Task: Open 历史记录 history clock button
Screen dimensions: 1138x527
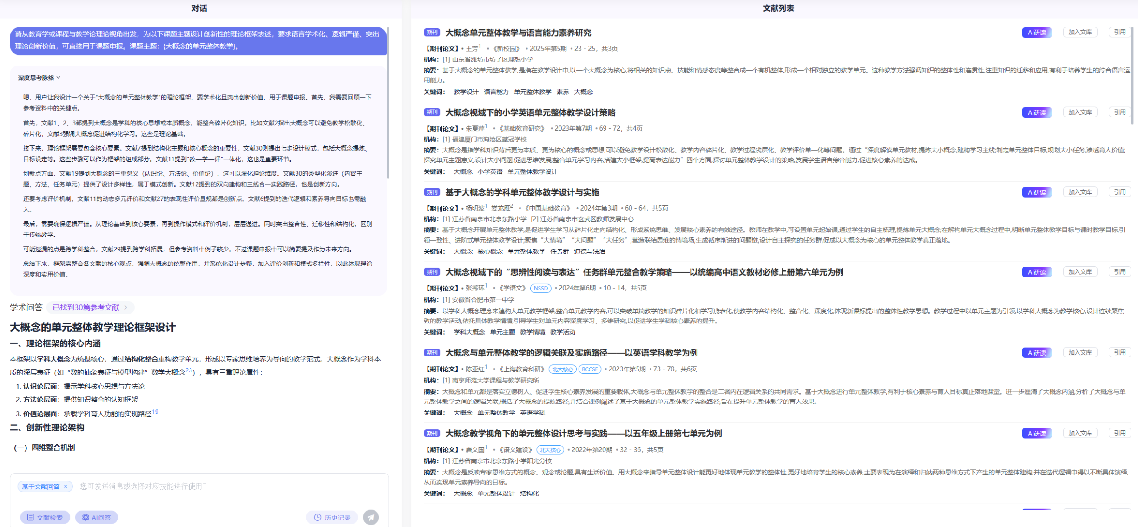Action: [332, 517]
